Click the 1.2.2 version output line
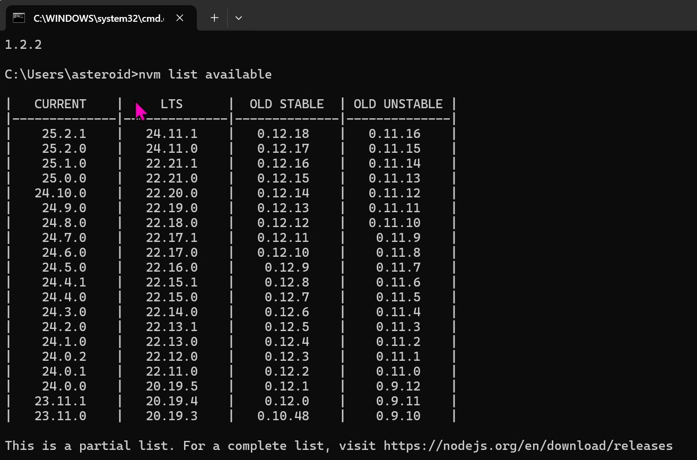Screen dimensions: 697x460 point(23,45)
